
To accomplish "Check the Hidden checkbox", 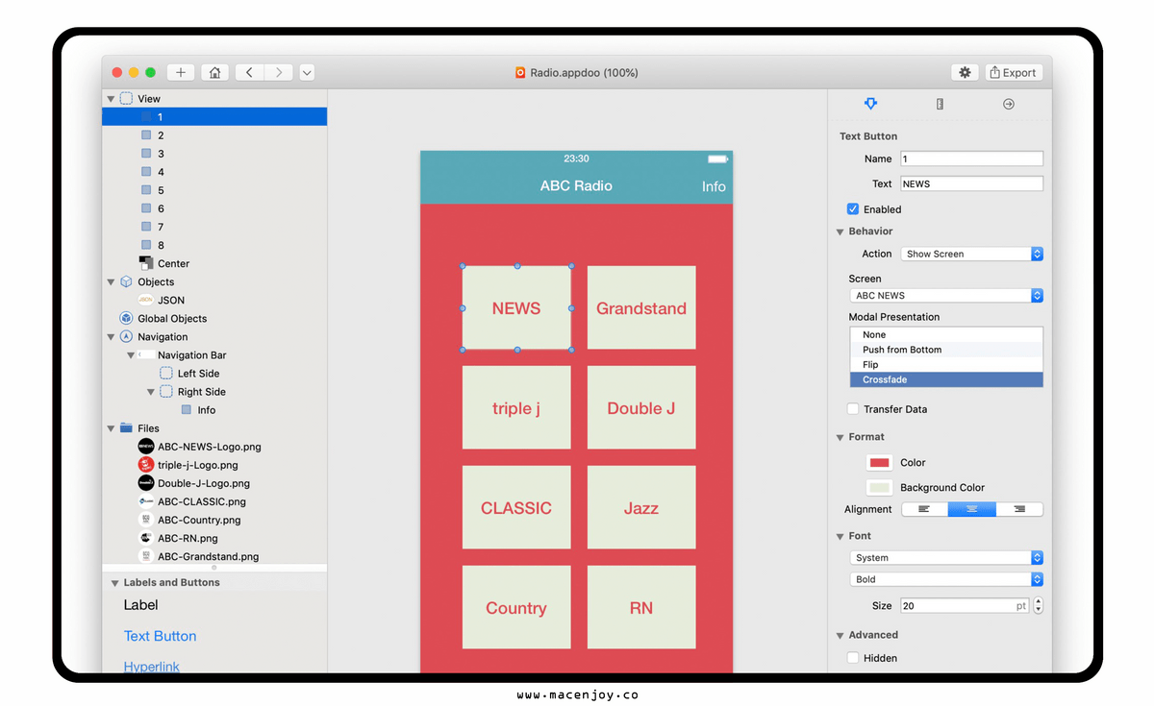I will 853,658.
